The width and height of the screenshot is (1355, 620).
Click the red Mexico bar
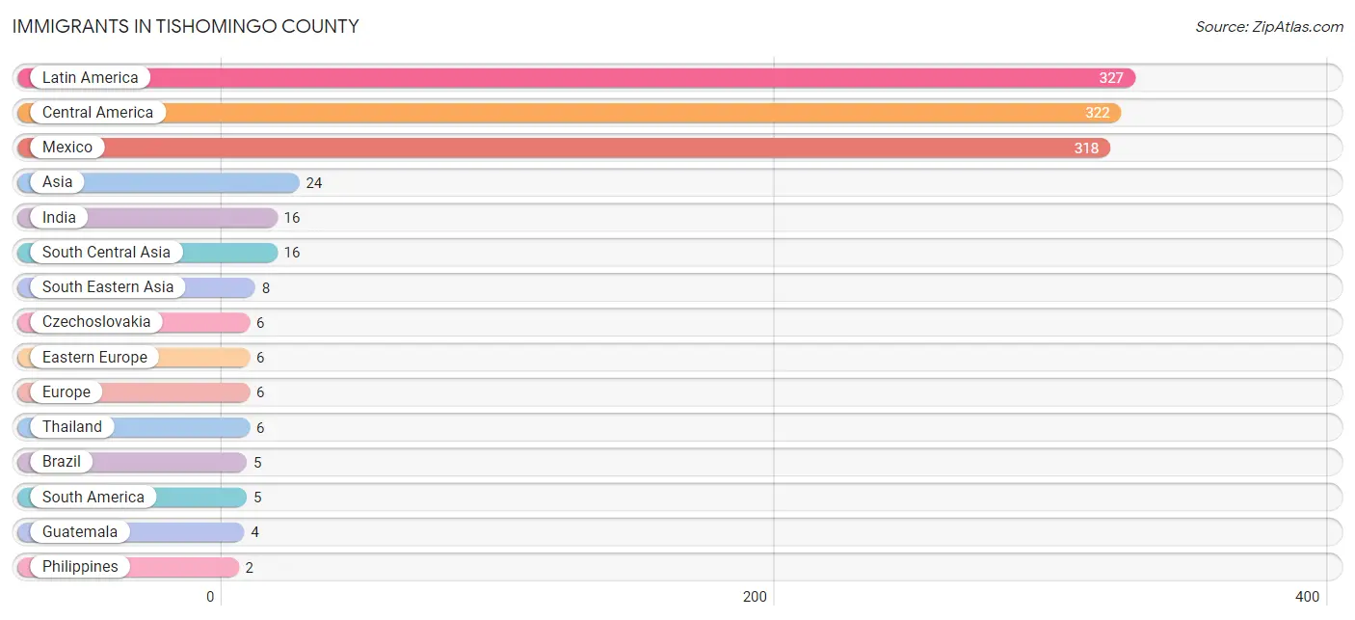(x=564, y=147)
